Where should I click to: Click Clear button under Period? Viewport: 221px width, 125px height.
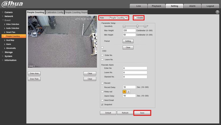[128, 47]
